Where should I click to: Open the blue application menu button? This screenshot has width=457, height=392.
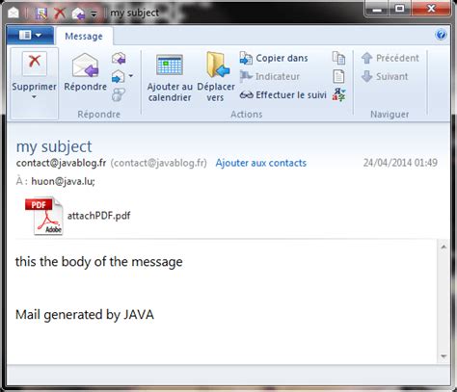click(x=30, y=35)
